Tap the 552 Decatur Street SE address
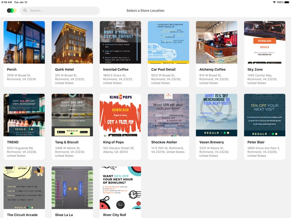291x218 pixels. pos(119,150)
